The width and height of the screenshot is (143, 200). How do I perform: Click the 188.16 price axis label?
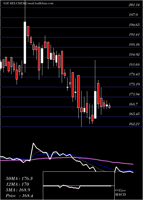[134, 45]
